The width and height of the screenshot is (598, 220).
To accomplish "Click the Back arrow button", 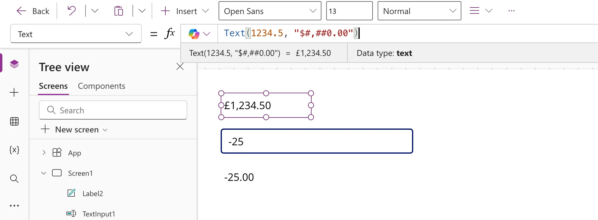I will [33, 11].
